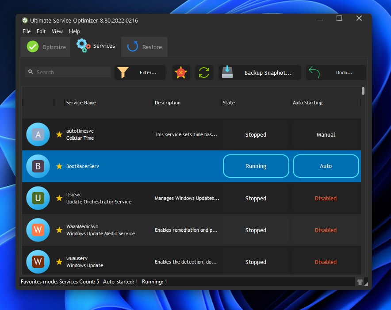Click the UsoSvc 'U' service icon
391x310 pixels.
click(38, 198)
